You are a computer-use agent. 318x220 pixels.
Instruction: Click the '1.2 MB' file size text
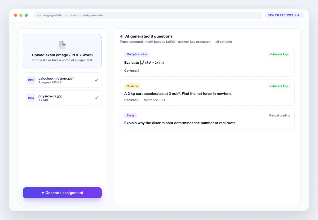(43, 100)
